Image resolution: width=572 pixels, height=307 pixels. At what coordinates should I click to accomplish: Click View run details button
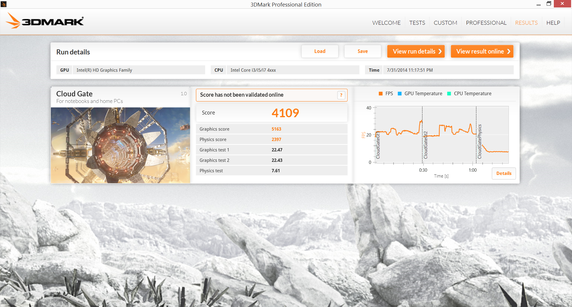tap(416, 51)
